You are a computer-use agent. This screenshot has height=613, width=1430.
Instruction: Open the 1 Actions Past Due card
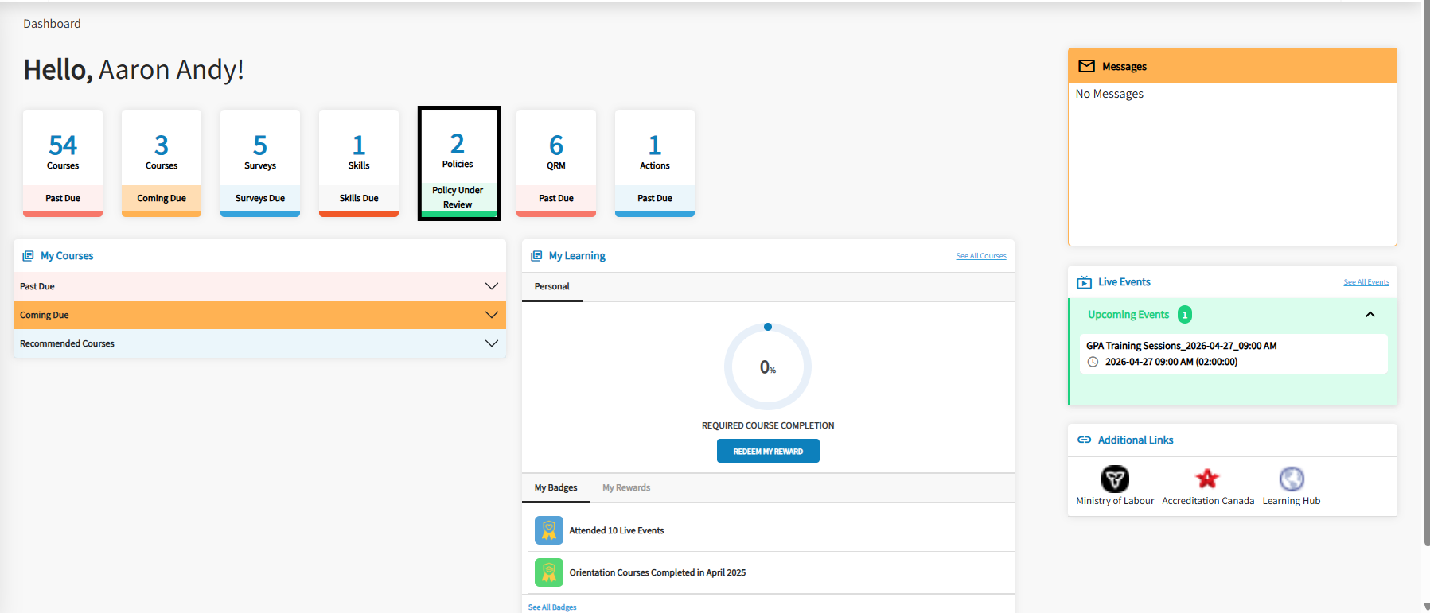click(655, 163)
